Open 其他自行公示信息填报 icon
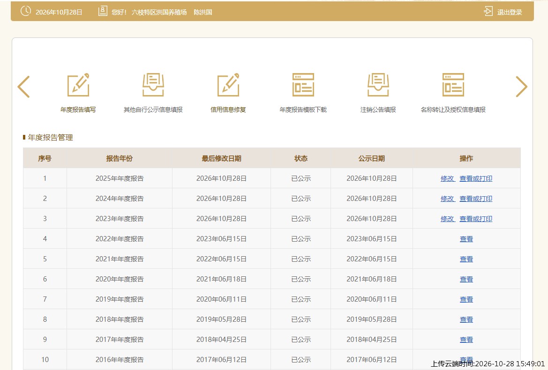Viewport: 548px width, 370px height. [x=153, y=85]
